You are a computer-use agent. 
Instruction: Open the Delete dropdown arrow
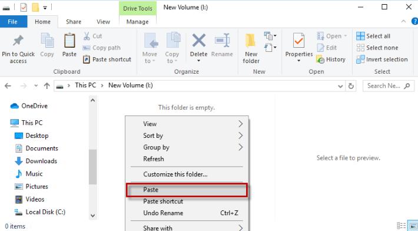coord(198,61)
